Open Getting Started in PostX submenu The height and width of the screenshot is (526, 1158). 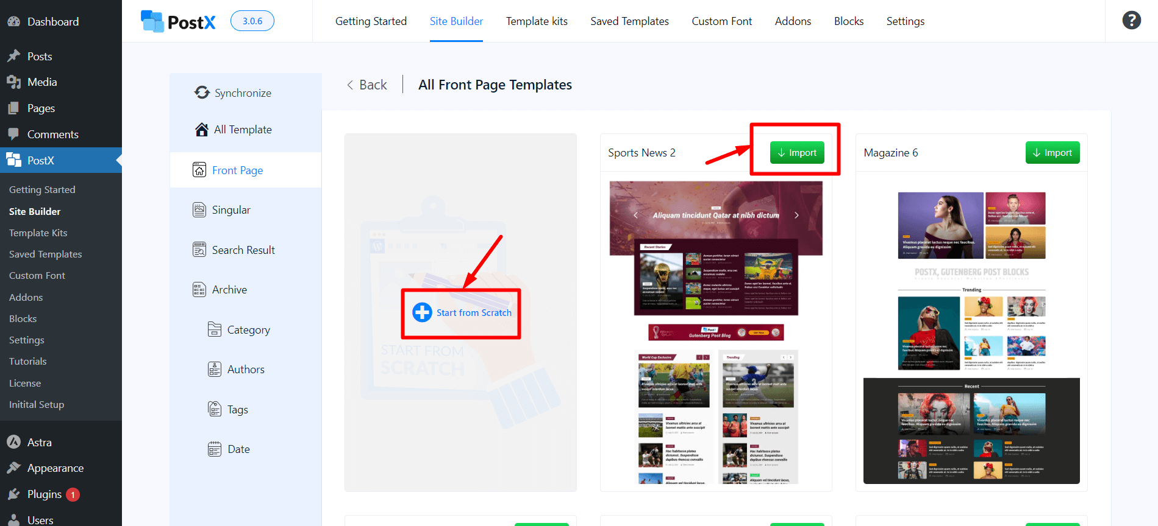[42, 189]
